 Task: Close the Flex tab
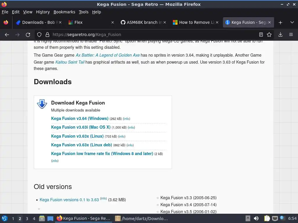113,22
